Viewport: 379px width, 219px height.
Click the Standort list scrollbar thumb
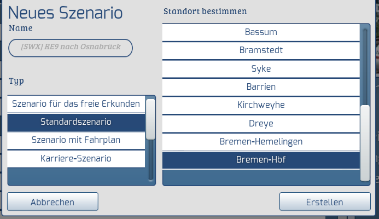click(x=365, y=142)
